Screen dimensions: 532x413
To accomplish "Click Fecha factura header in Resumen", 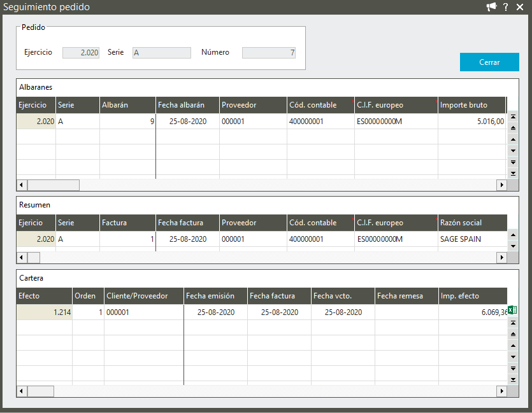I will (187, 223).
